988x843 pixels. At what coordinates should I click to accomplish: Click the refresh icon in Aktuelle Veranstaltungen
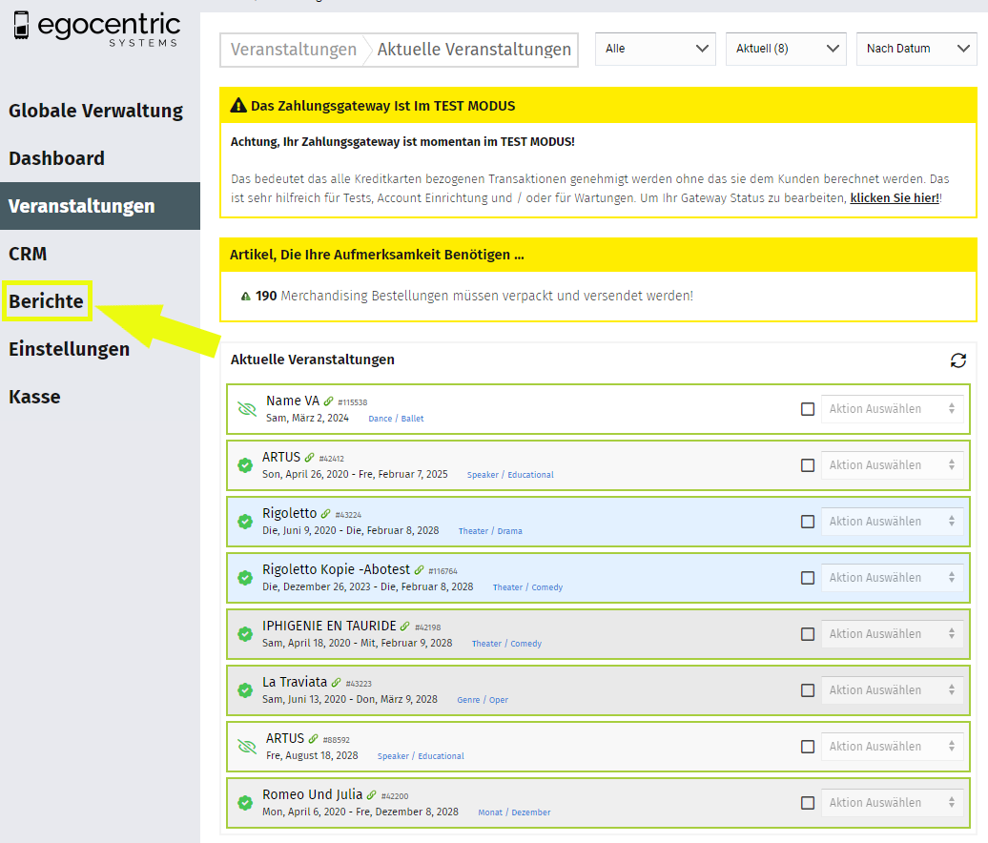[958, 360]
